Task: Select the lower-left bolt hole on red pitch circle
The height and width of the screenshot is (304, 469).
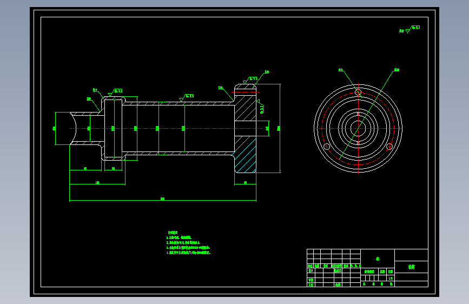Action: point(327,146)
